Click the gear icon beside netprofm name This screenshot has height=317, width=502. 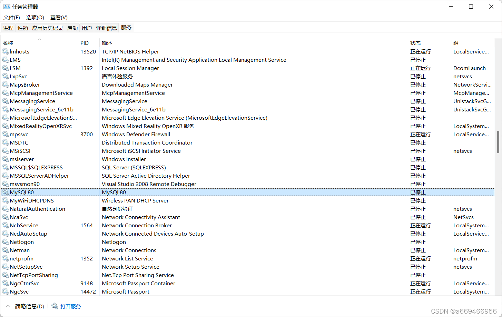pyautogui.click(x=6, y=259)
